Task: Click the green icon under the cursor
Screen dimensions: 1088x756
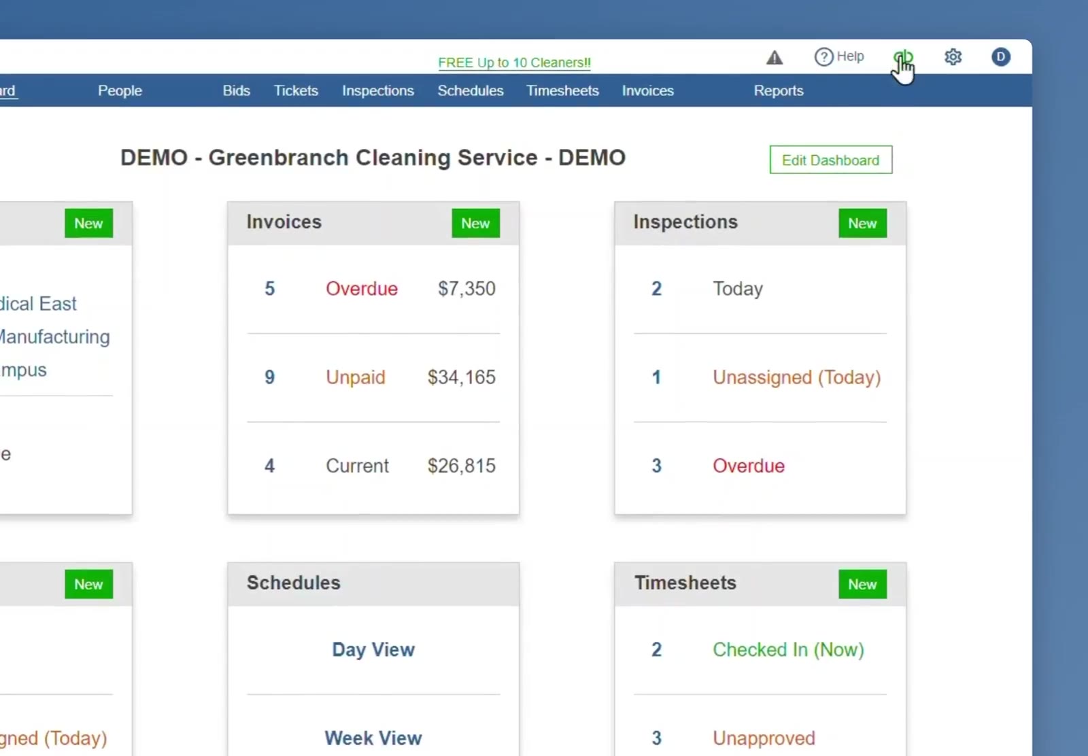Action: (x=903, y=58)
